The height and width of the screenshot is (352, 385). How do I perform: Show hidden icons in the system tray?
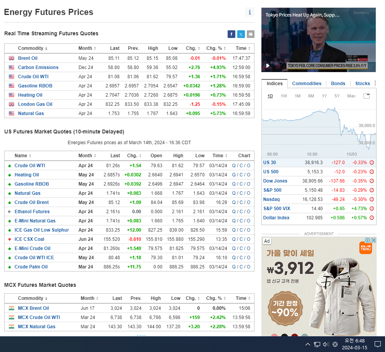pyautogui.click(x=308, y=344)
